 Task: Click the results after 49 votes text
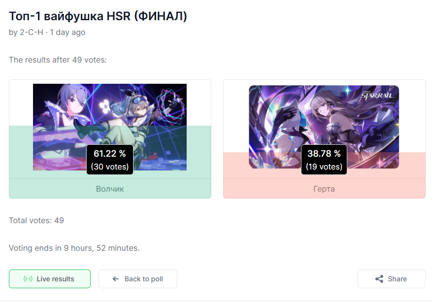tap(58, 60)
